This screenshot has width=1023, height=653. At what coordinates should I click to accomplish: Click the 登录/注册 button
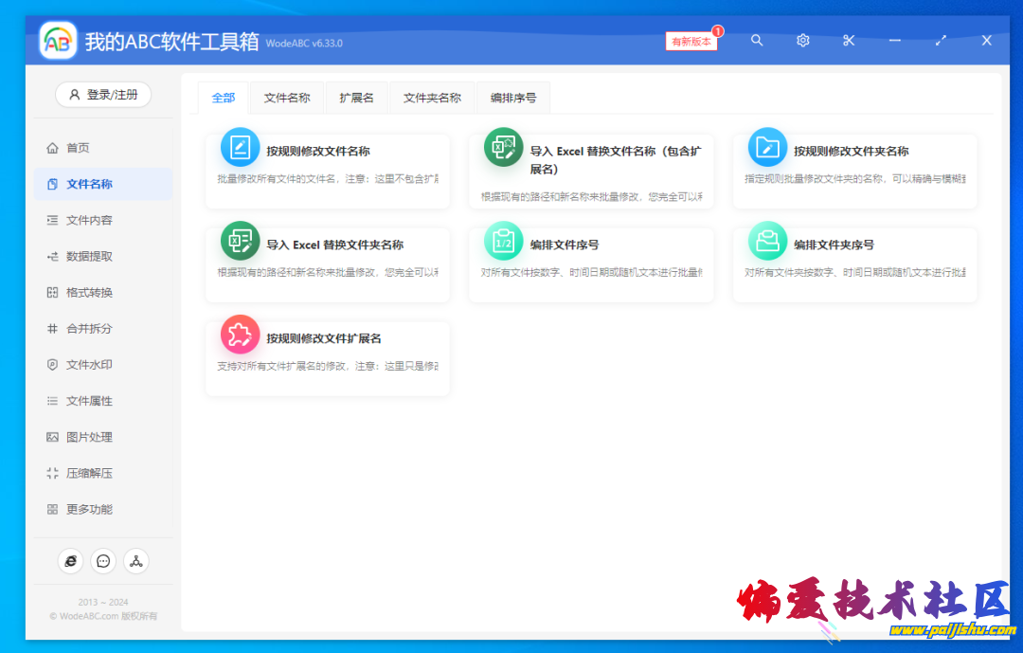point(103,95)
